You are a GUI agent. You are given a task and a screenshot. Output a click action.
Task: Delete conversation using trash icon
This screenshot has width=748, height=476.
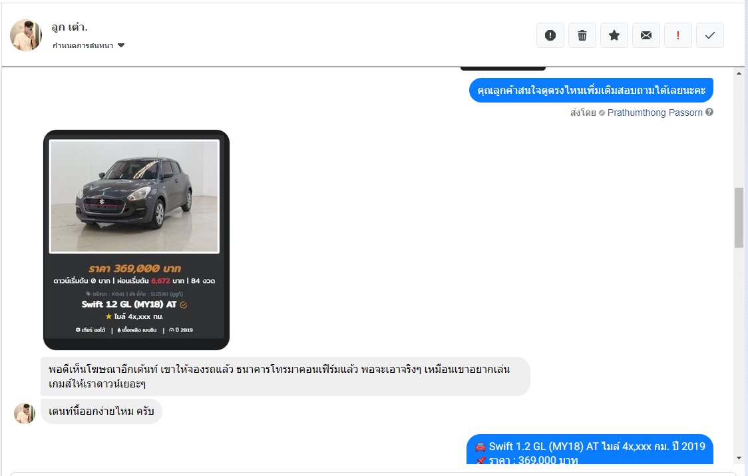(x=582, y=35)
